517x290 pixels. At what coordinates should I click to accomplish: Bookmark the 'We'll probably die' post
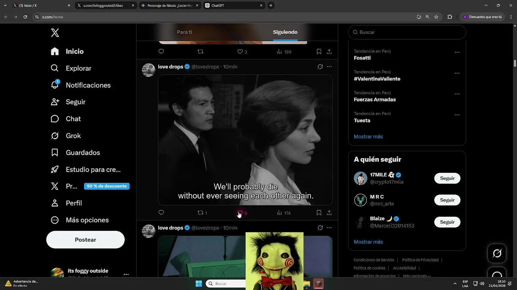click(x=319, y=213)
